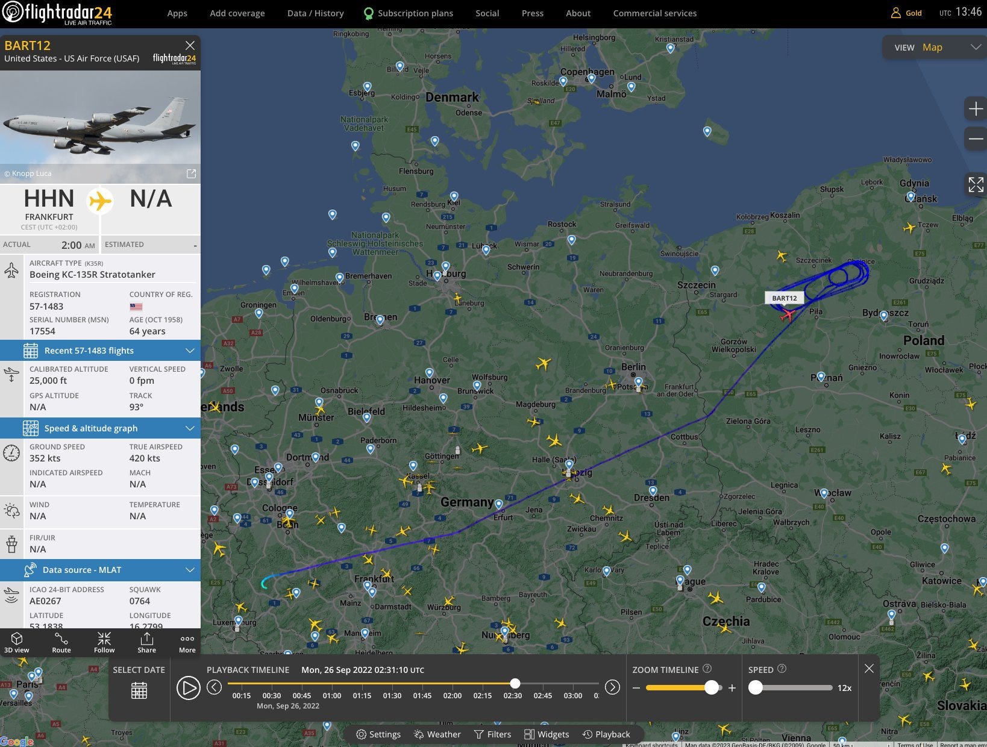The height and width of the screenshot is (747, 987).
Task: Click the HHN departure airport code
Action: coord(49,199)
